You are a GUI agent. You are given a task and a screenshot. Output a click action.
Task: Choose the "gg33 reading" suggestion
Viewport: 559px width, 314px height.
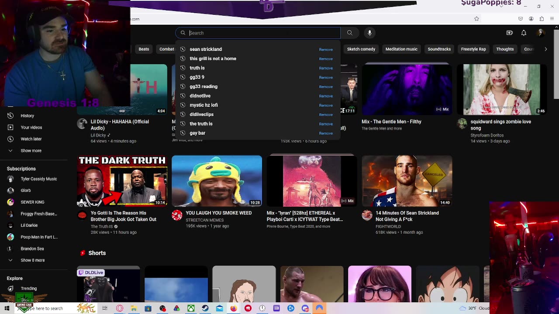(204, 86)
